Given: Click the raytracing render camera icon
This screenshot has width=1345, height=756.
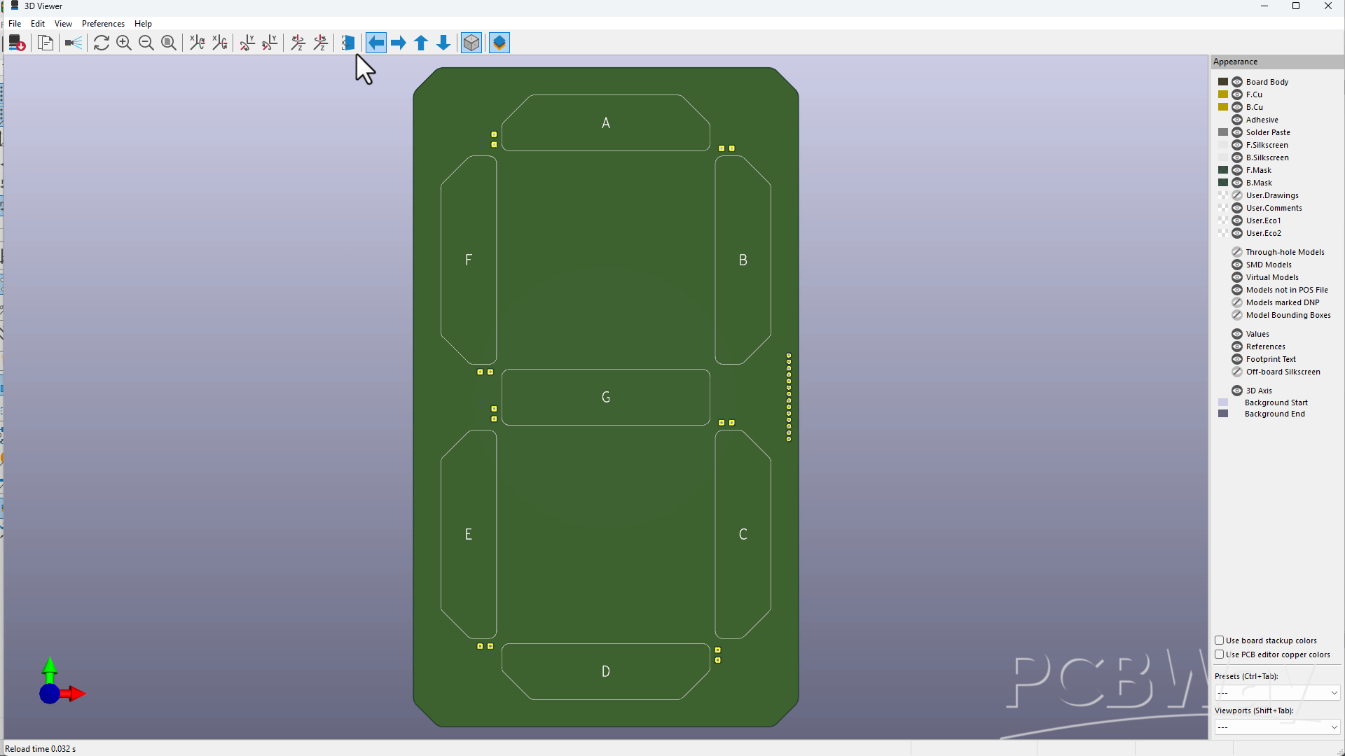Looking at the screenshot, I should pyautogui.click(x=73, y=43).
